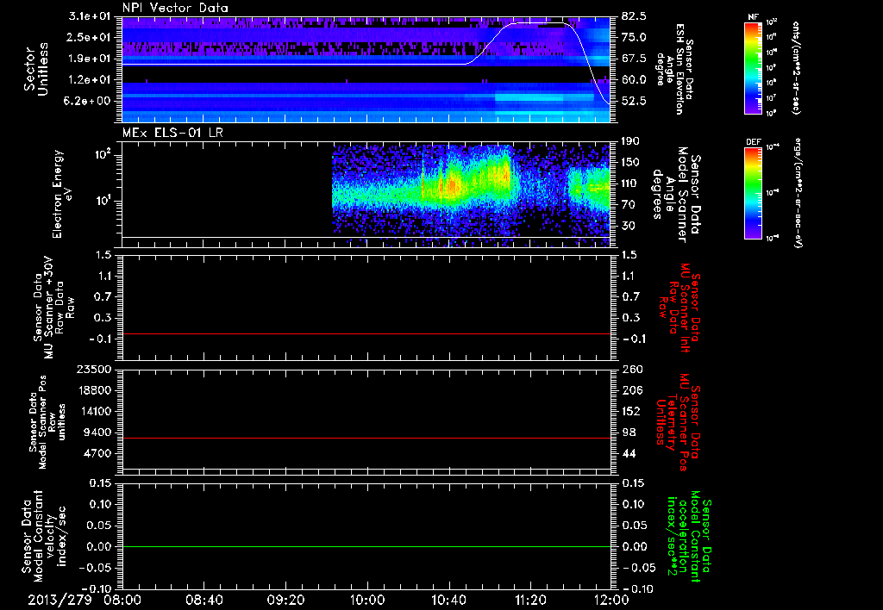Click the white sun elevation curve plateau
Viewport: 883px width, 610px height.
tap(541, 23)
